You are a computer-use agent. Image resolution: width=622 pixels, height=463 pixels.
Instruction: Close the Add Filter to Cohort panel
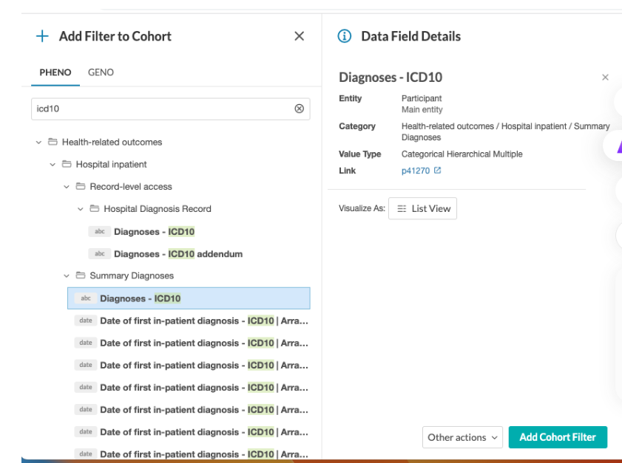pos(299,36)
